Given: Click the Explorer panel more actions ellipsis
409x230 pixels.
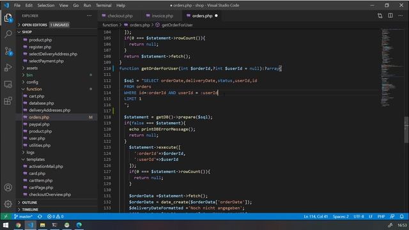Looking at the screenshot, I should pyautogui.click(x=89, y=15).
